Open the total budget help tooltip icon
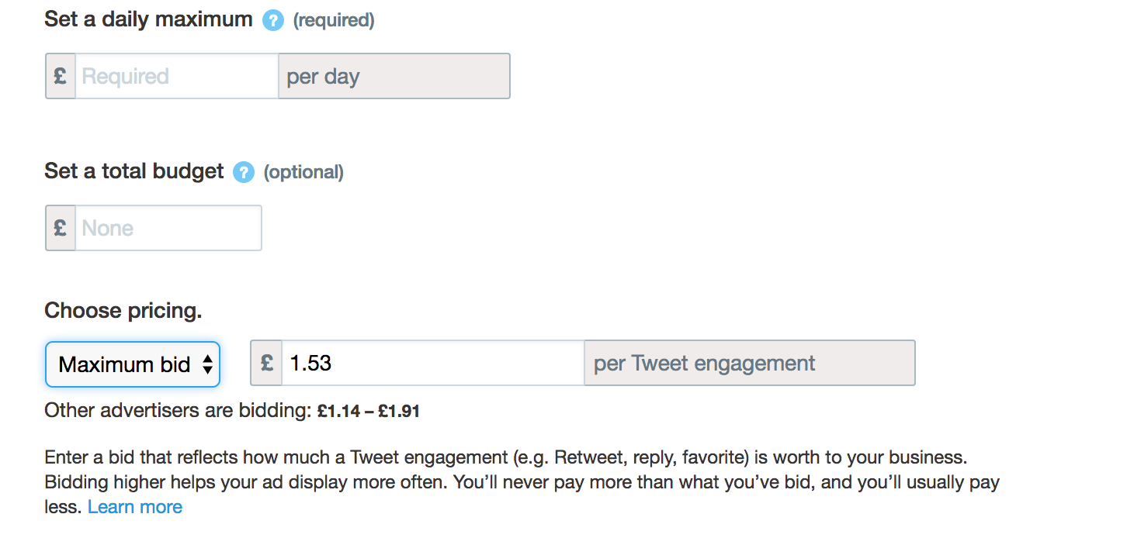The height and width of the screenshot is (538, 1127). click(x=244, y=172)
